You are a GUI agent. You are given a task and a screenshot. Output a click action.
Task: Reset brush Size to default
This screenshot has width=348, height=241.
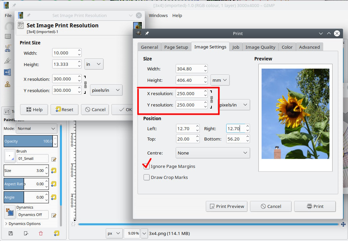click(x=54, y=171)
